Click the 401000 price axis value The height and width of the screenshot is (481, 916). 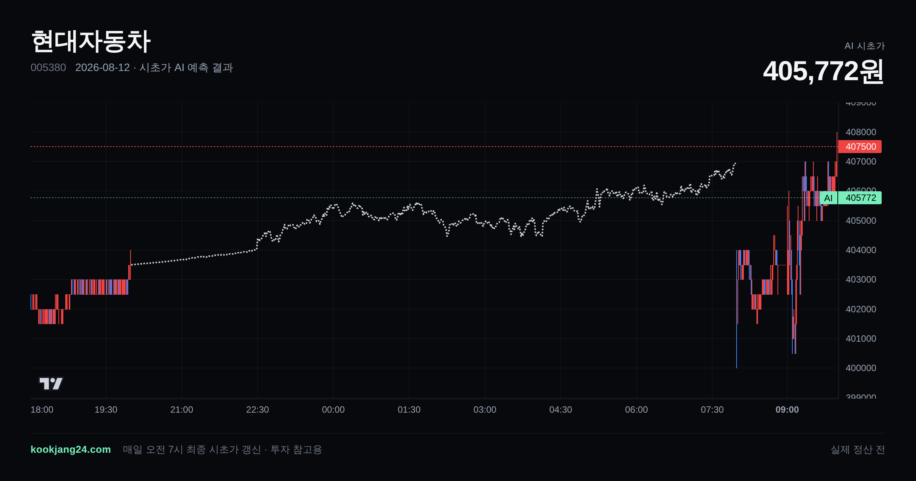pos(861,339)
